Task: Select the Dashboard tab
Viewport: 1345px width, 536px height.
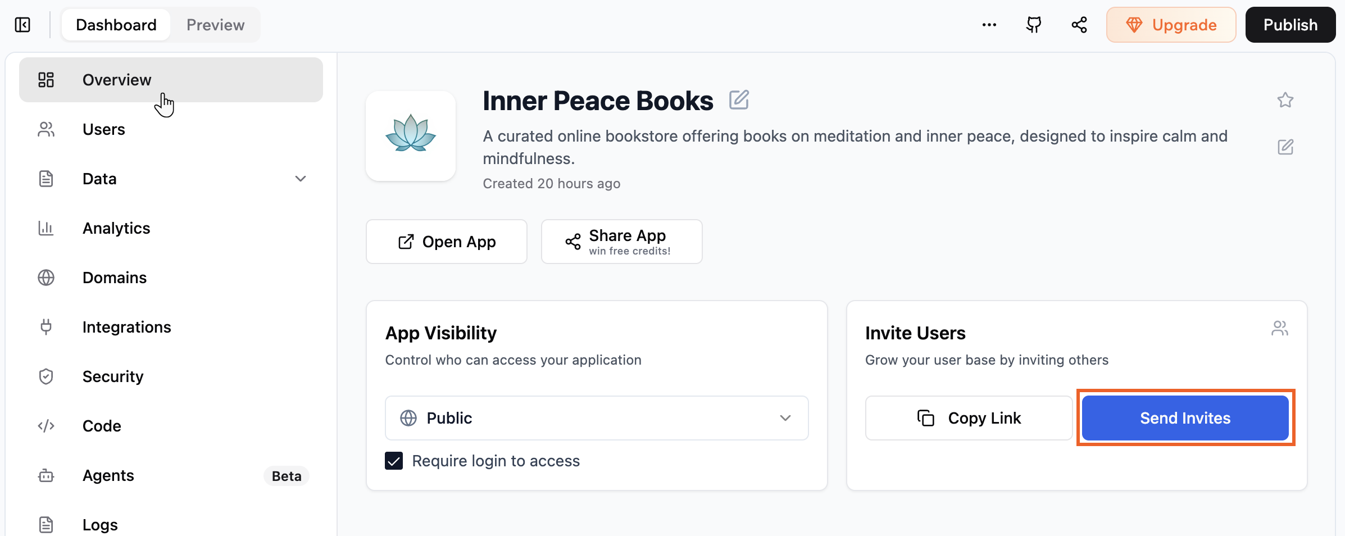Action: tap(116, 25)
